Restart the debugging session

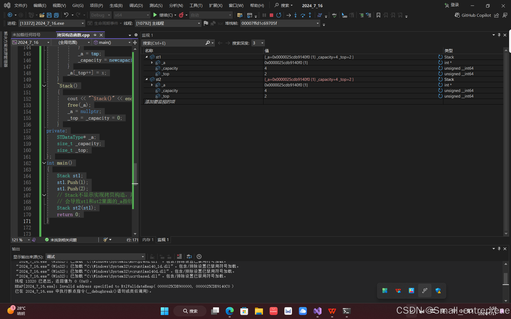279,15
